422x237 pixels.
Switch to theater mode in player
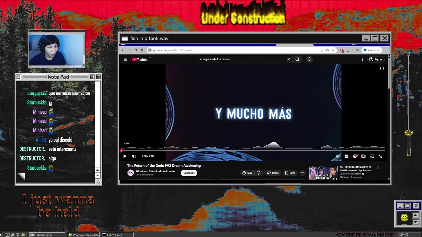click(x=363, y=156)
